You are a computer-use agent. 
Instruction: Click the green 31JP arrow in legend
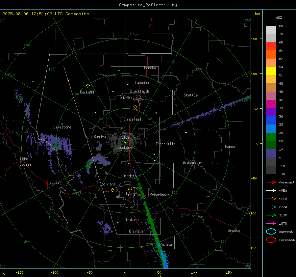pyautogui.click(x=271, y=215)
